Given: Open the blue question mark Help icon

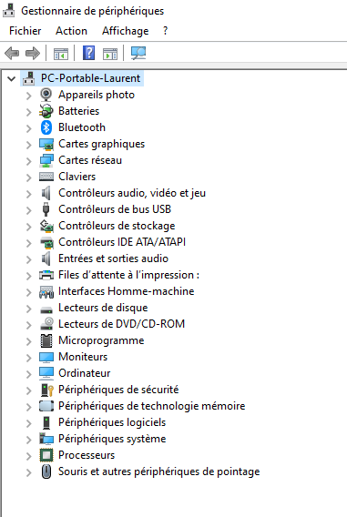Looking at the screenshot, I should [88, 53].
